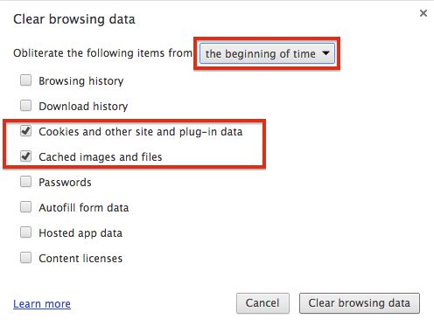
Task: Click the Cancel button
Action: [262, 303]
